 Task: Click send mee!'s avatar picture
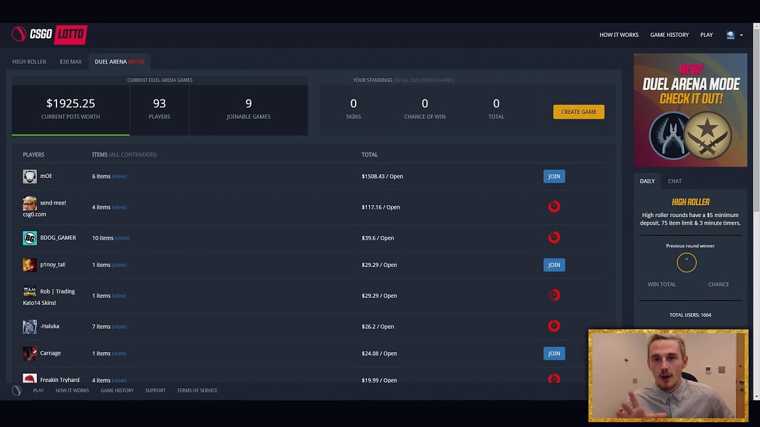(30, 203)
